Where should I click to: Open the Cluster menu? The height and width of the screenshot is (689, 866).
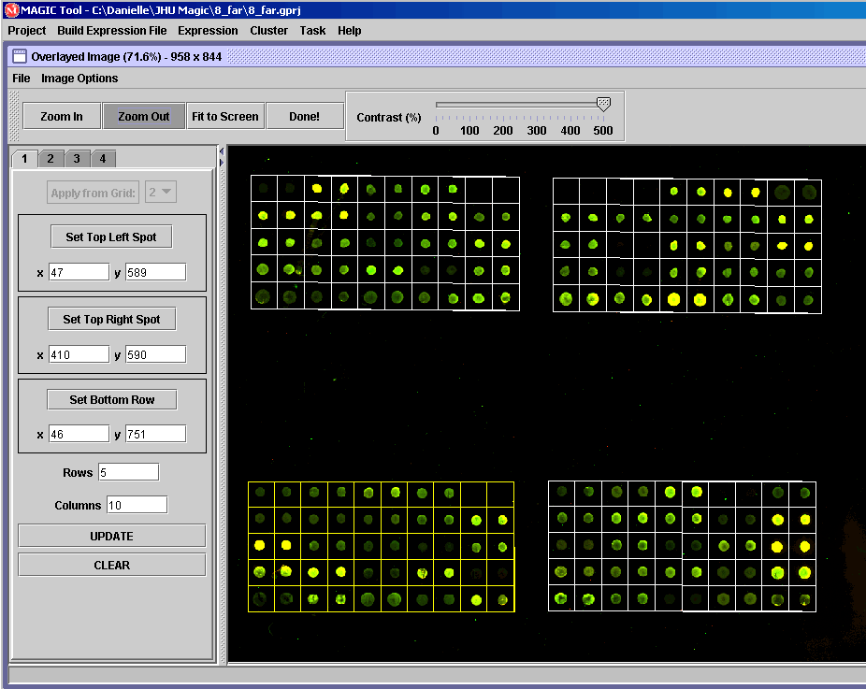(268, 30)
